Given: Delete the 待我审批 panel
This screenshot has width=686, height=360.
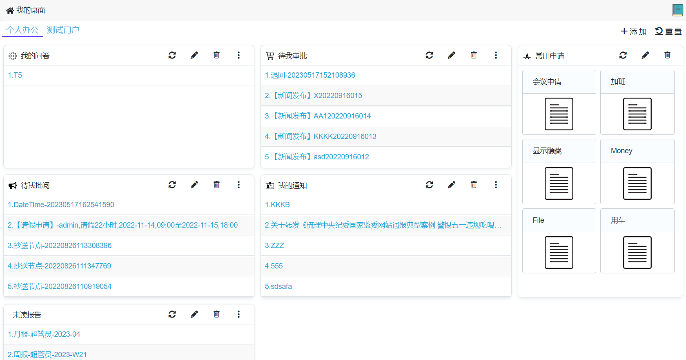Looking at the screenshot, I should [474, 55].
